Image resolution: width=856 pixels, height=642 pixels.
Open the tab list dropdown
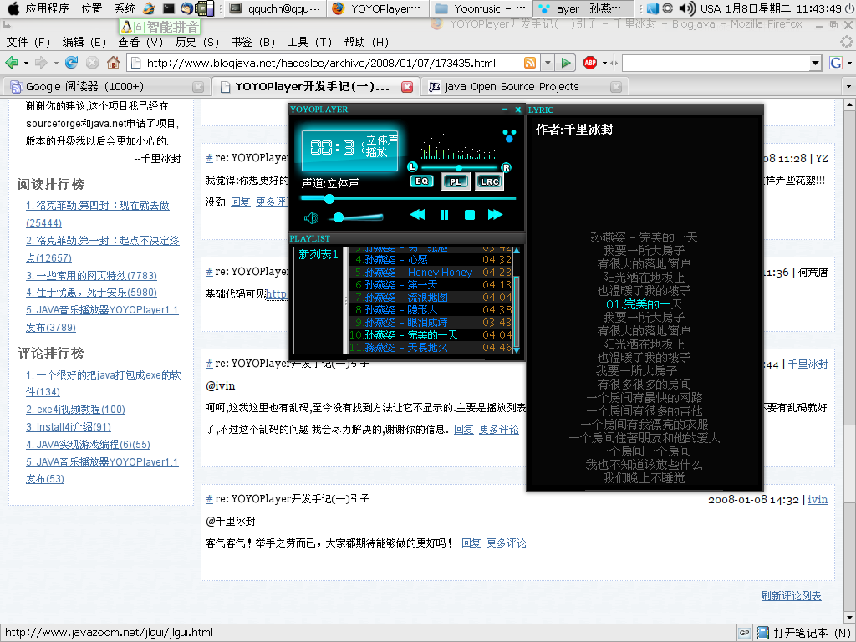[848, 86]
